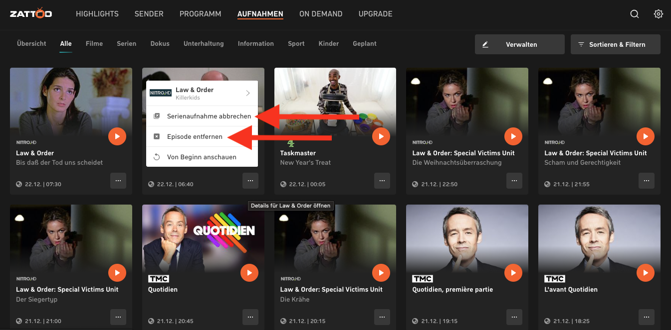Click the Channel 4 logo on Taskmaster card
This screenshot has height=330, width=671.
point(291,143)
